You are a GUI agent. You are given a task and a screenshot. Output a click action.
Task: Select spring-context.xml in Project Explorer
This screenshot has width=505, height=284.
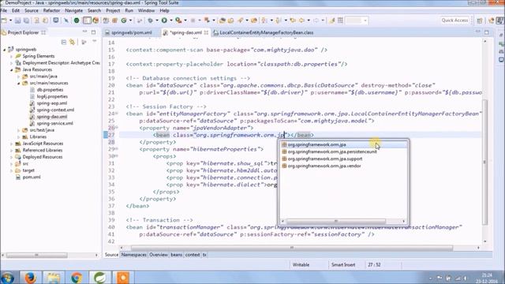(x=55, y=110)
